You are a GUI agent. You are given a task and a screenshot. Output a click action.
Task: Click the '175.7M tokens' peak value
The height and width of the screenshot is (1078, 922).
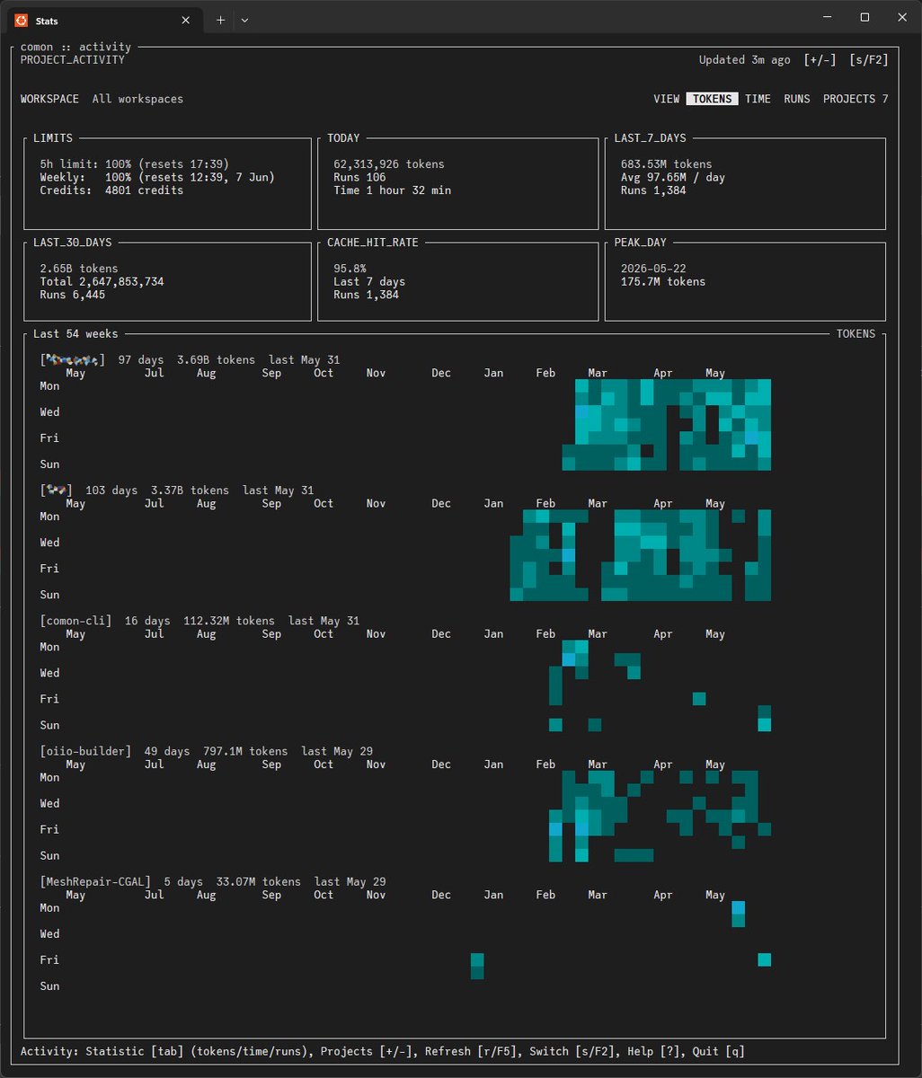point(663,281)
